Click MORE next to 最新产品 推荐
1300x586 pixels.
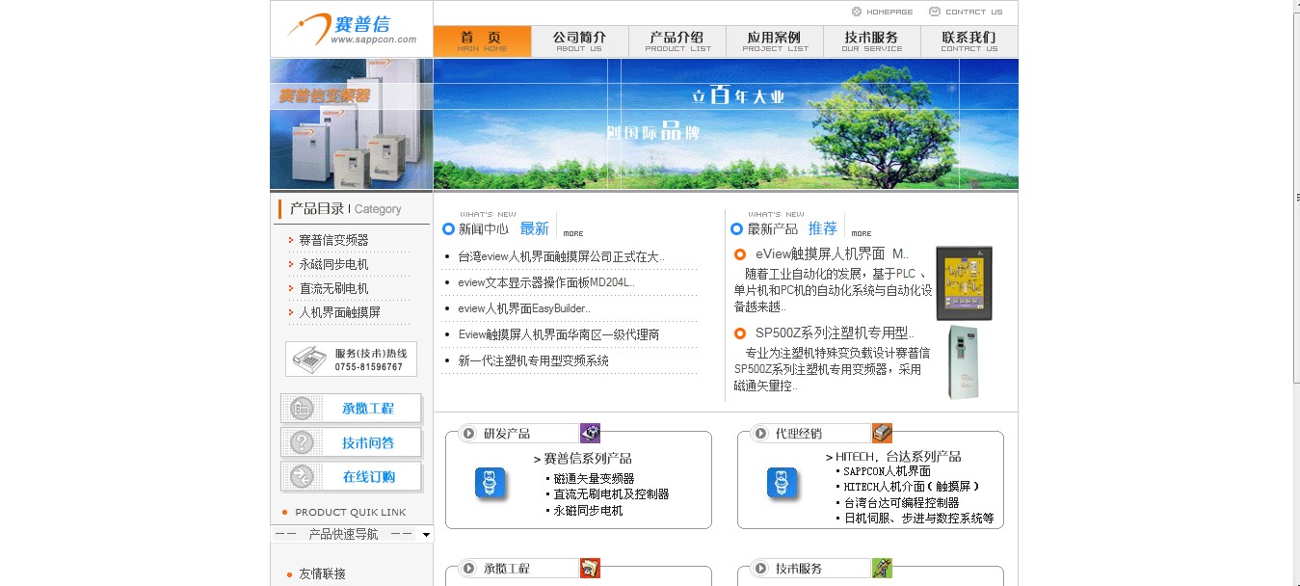click(862, 233)
